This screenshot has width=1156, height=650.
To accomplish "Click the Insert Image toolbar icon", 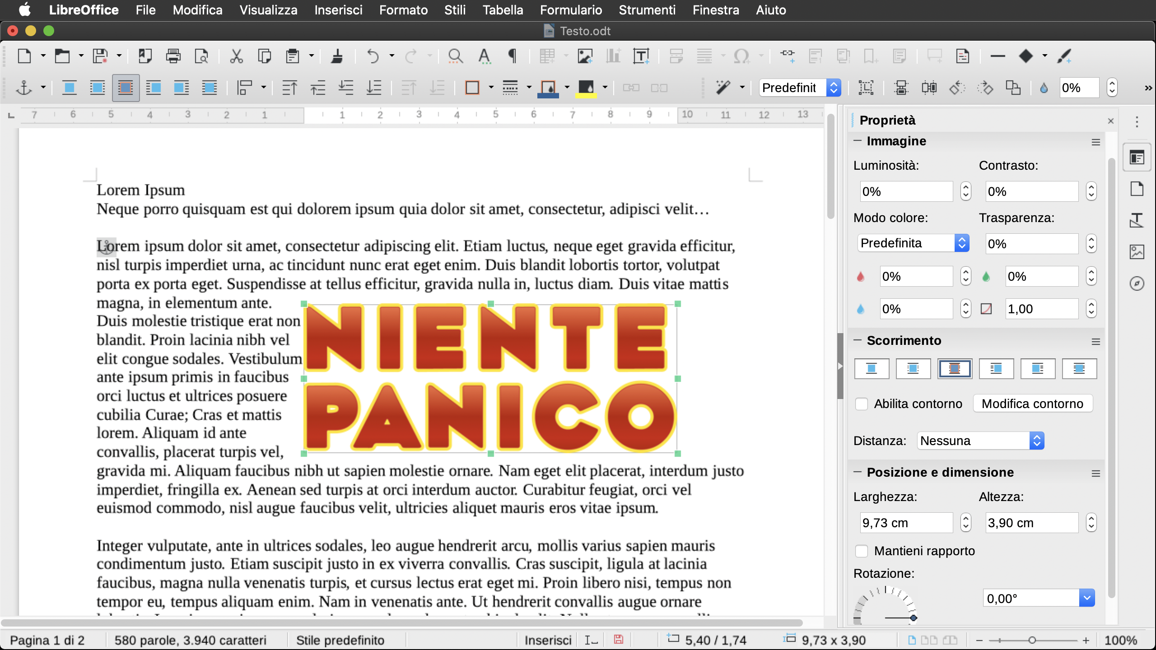I will pyautogui.click(x=585, y=56).
